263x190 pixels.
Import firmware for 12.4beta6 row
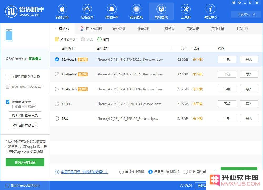click(249, 89)
